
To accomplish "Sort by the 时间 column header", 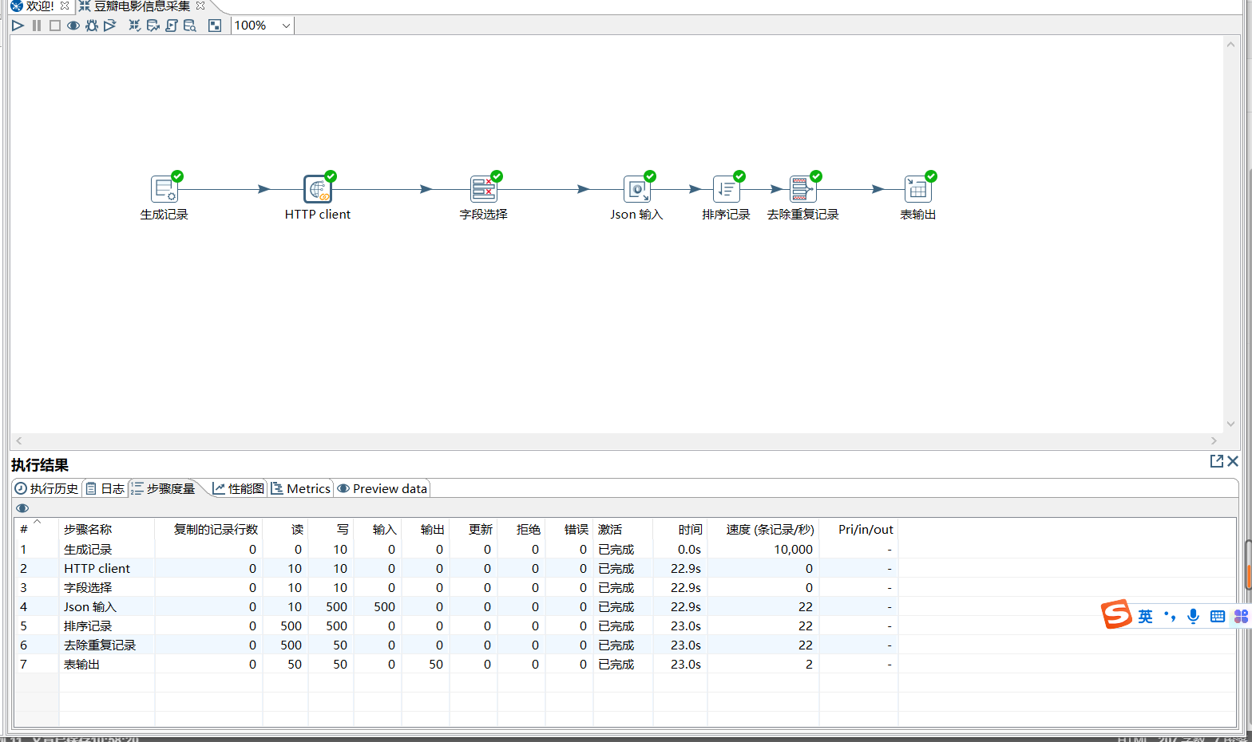I will [x=679, y=529].
